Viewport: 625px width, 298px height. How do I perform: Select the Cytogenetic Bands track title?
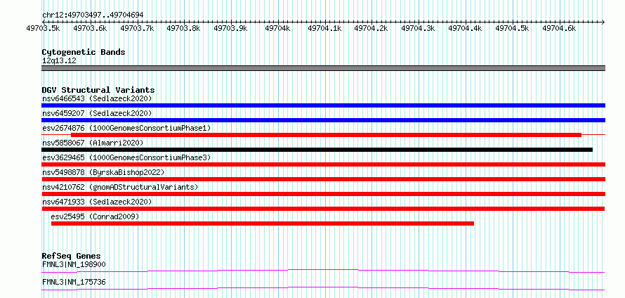(x=84, y=52)
